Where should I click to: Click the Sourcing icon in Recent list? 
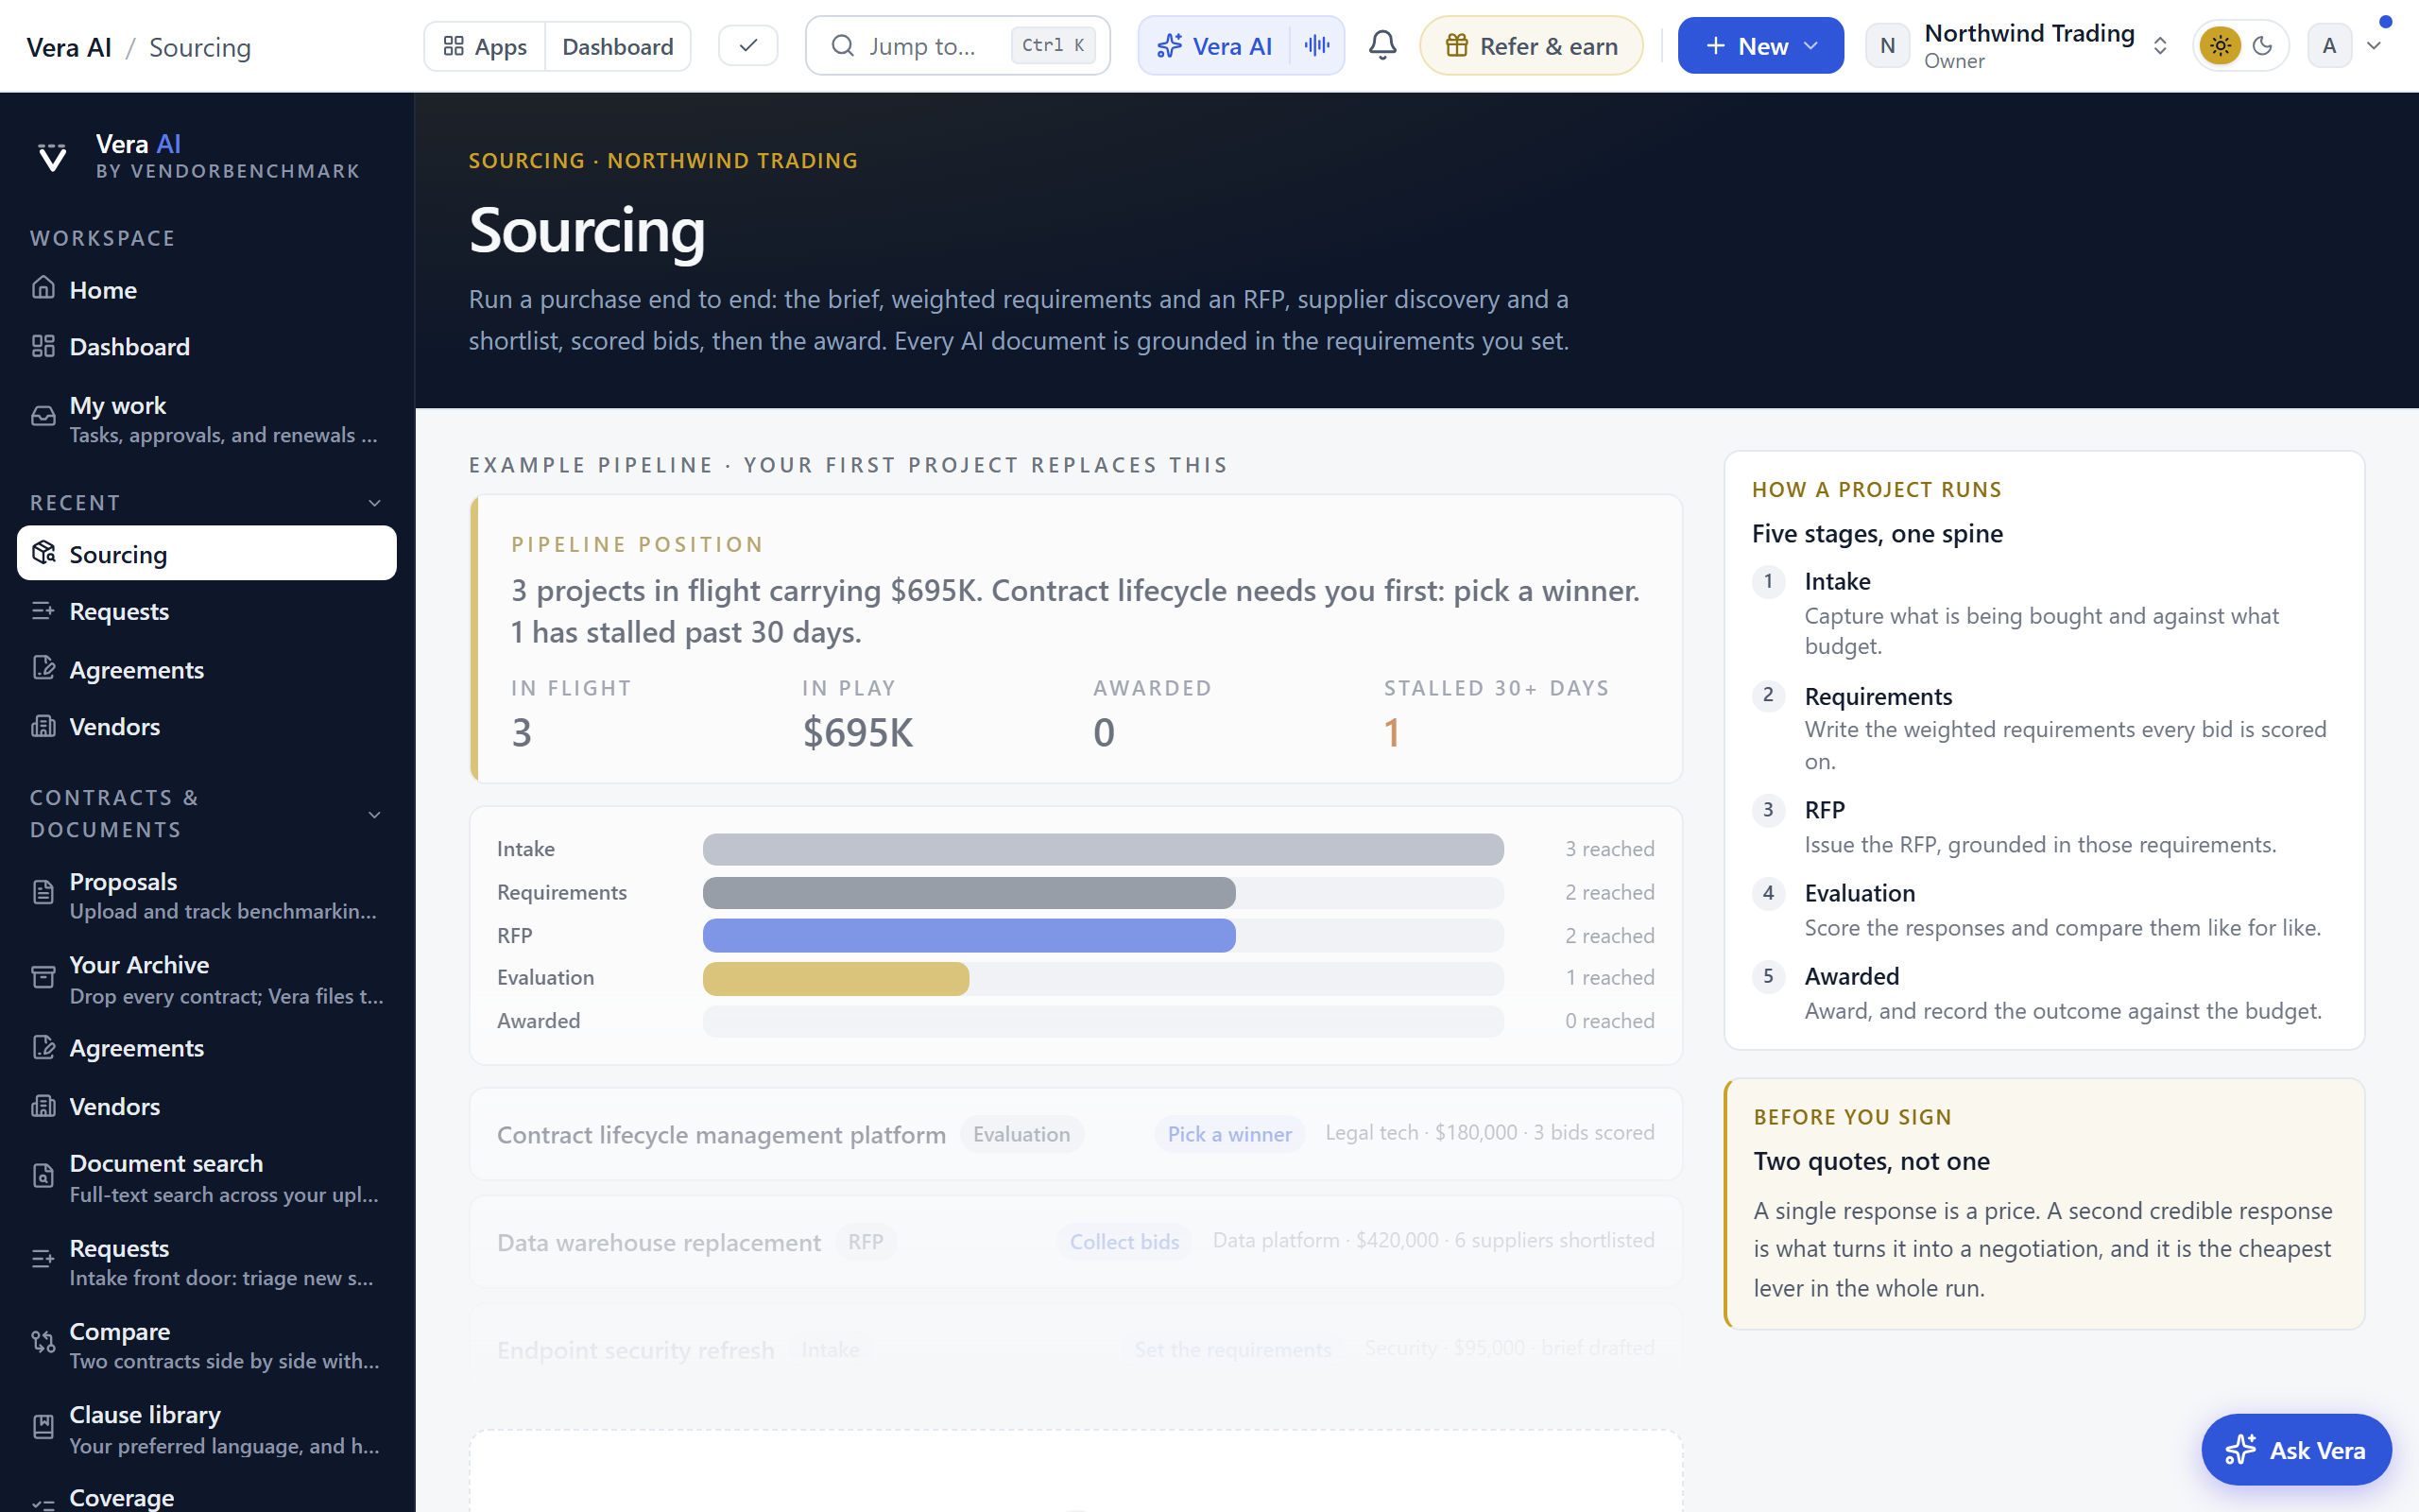tap(43, 553)
